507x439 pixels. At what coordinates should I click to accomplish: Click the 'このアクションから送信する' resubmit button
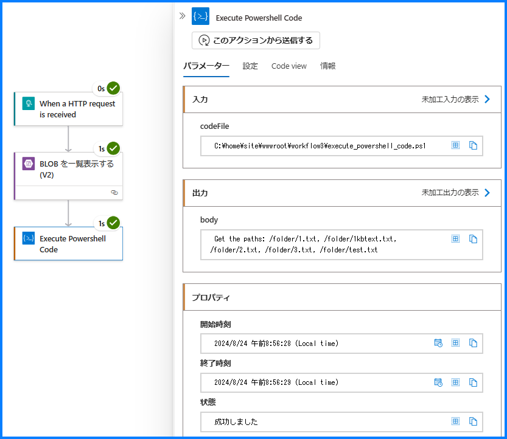coord(256,40)
